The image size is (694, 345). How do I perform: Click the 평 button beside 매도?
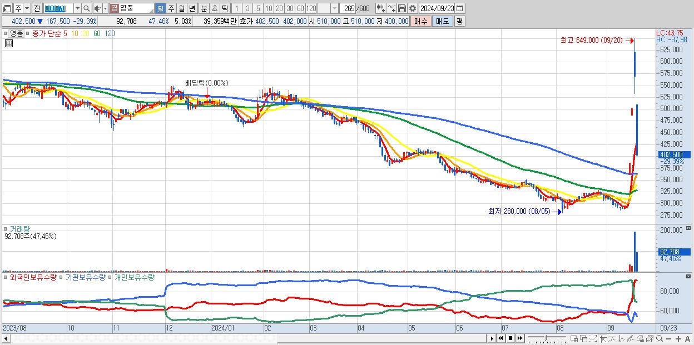click(459, 21)
